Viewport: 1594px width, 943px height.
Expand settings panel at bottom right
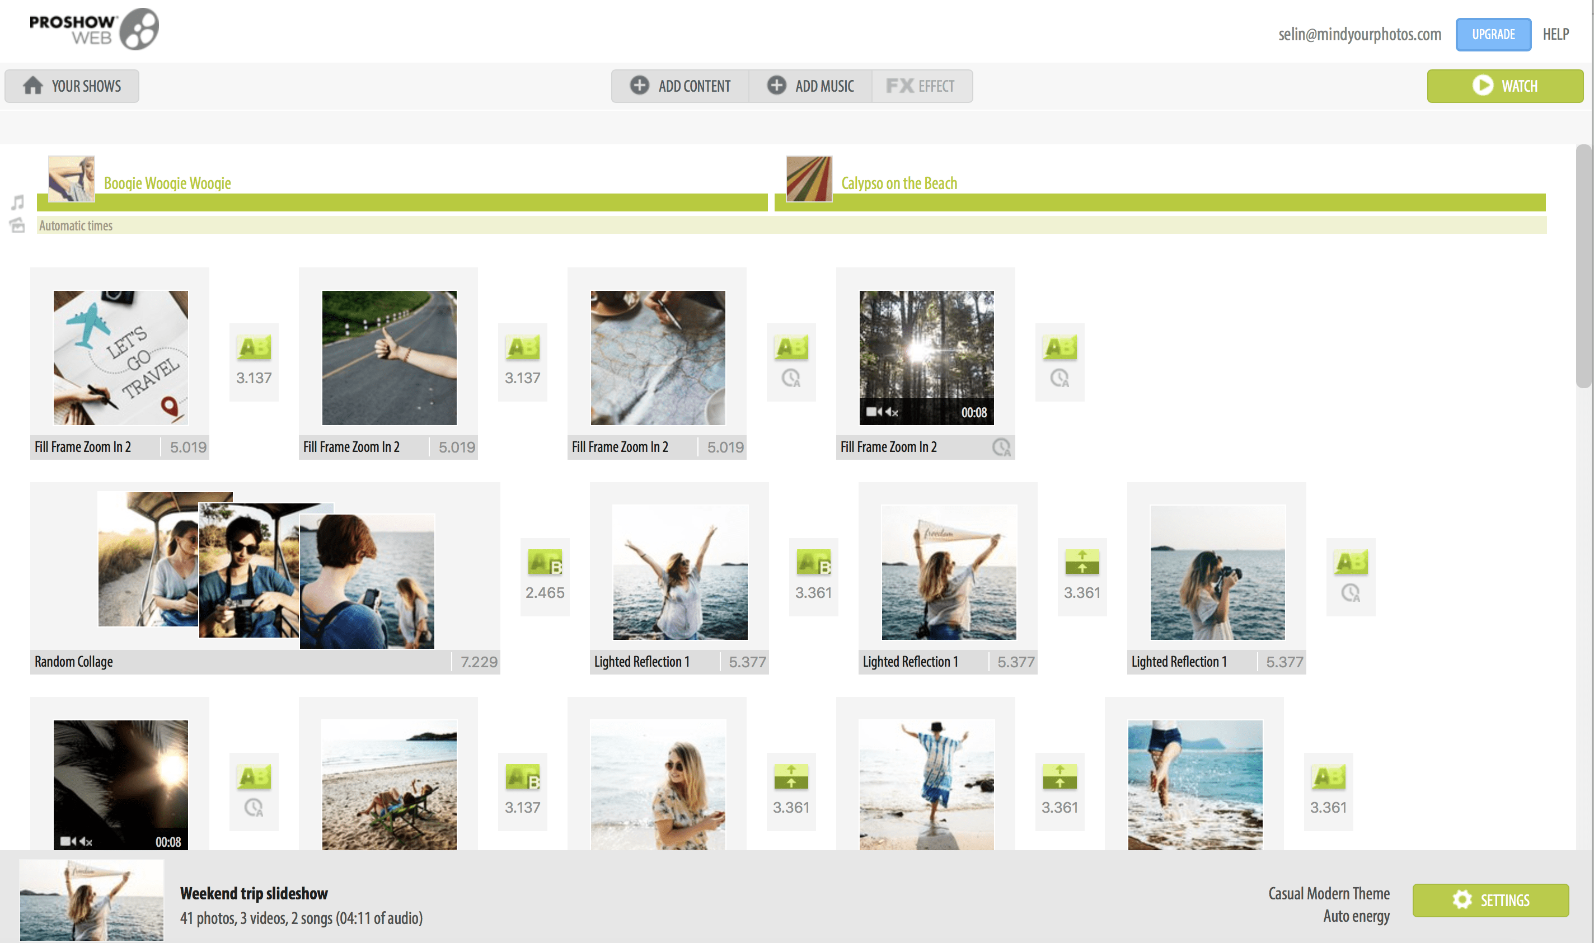click(1489, 898)
